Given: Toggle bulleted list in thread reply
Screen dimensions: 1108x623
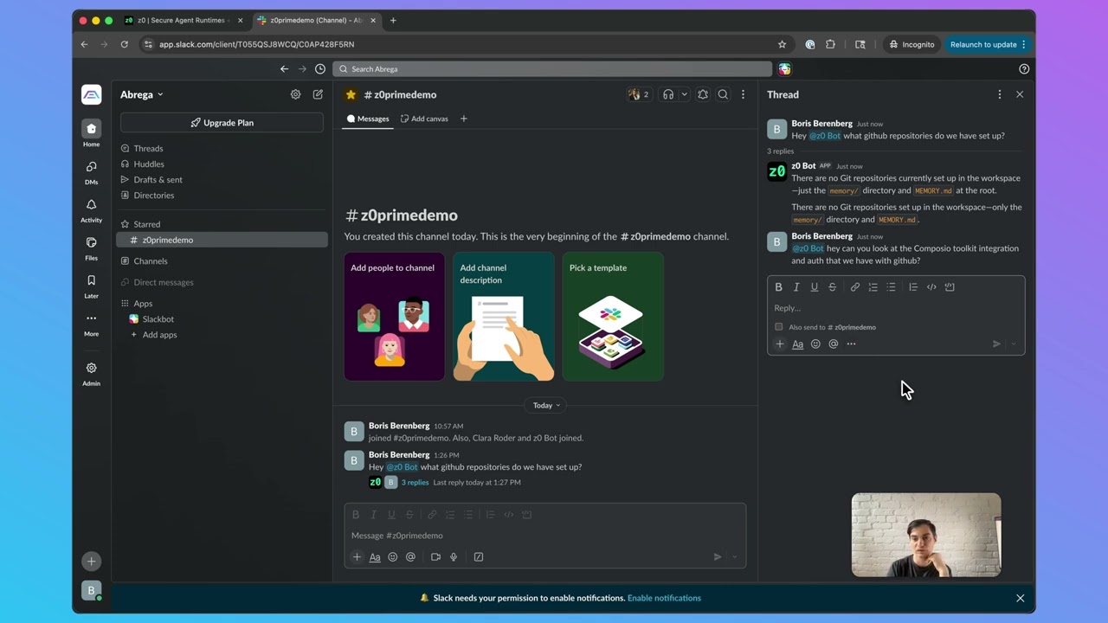Looking at the screenshot, I should coord(891,287).
